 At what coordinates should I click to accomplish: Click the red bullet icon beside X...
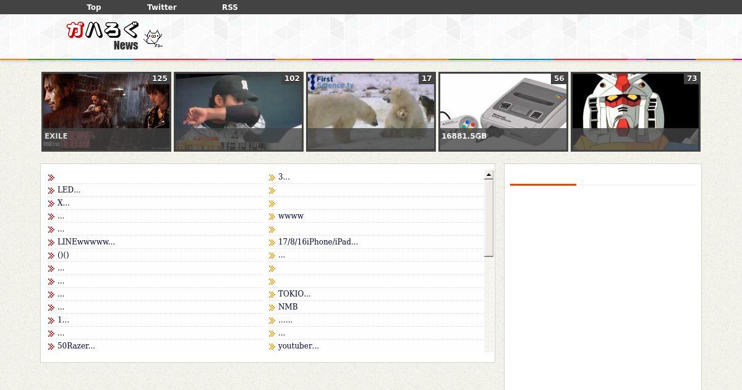[51, 204]
